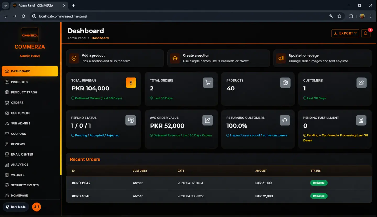377x217 pixels.
Task: Click Delivered badge for order ORD-9243
Action: tap(319, 196)
